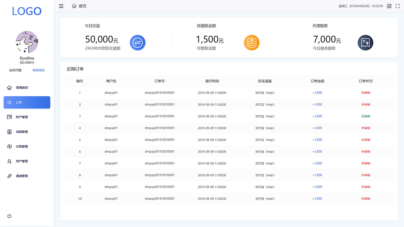
Task: Click the blue transfer-arrows icon for 今日交易
Action: pos(138,43)
